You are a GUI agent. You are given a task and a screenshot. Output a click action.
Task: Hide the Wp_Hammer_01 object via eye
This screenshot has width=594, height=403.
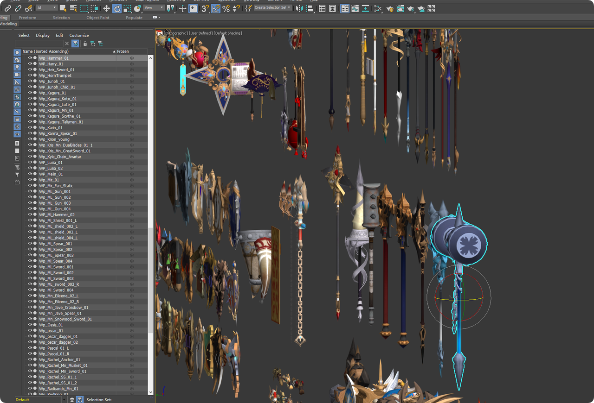[30, 58]
